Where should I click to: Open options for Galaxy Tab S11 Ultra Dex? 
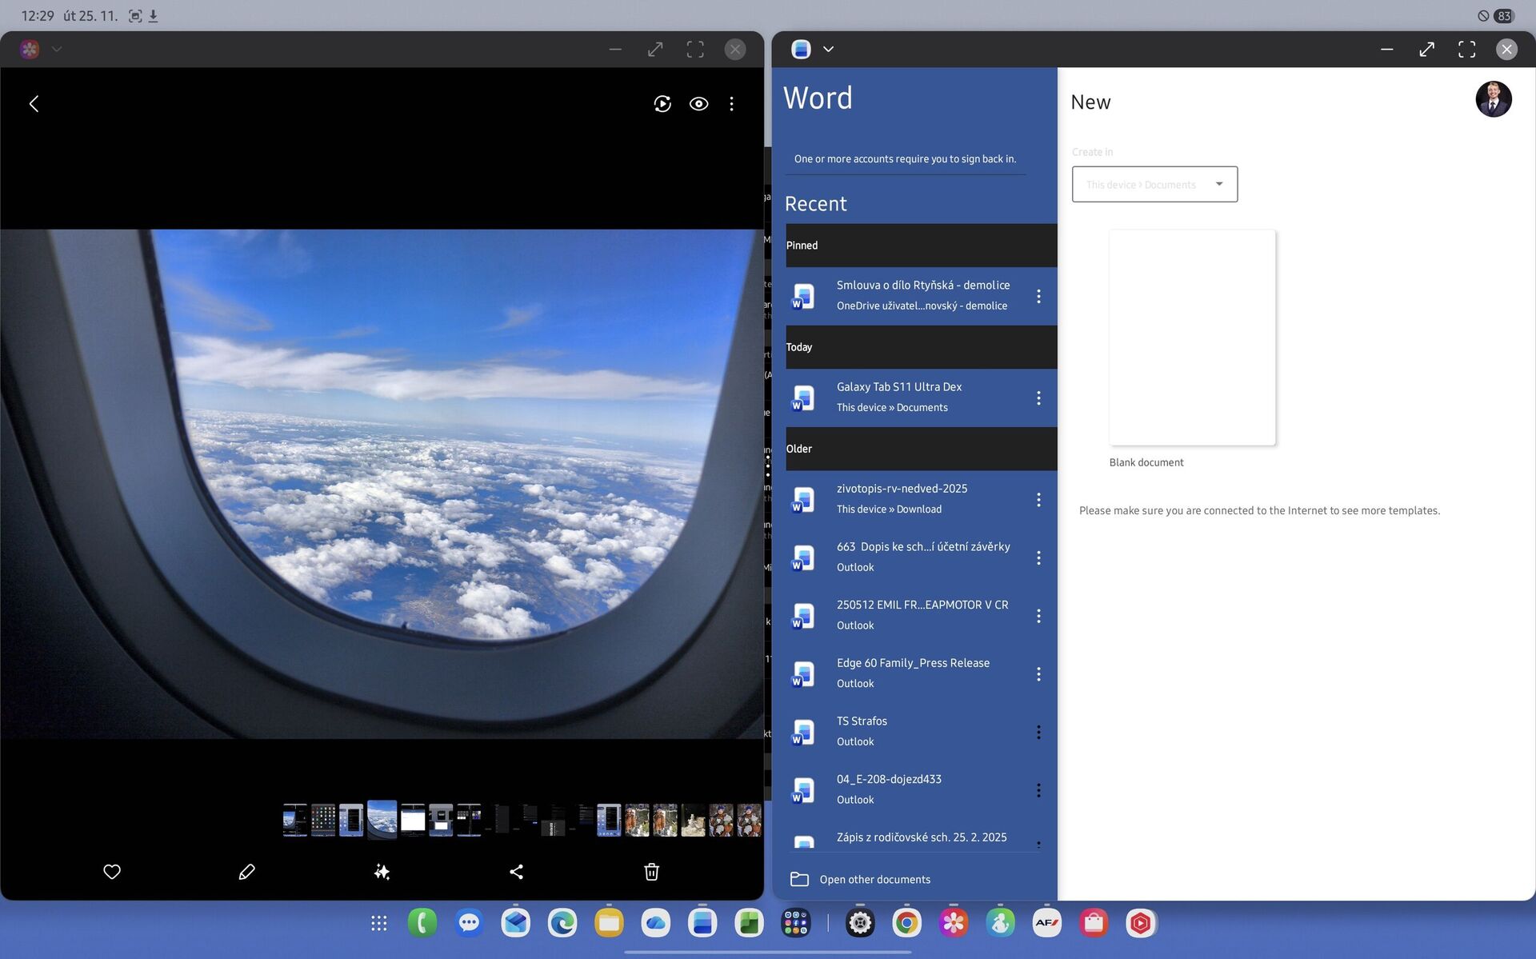click(x=1038, y=398)
